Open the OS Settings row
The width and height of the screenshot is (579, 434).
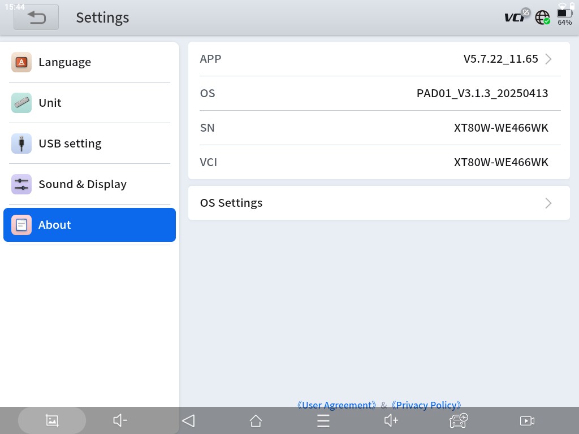click(379, 203)
